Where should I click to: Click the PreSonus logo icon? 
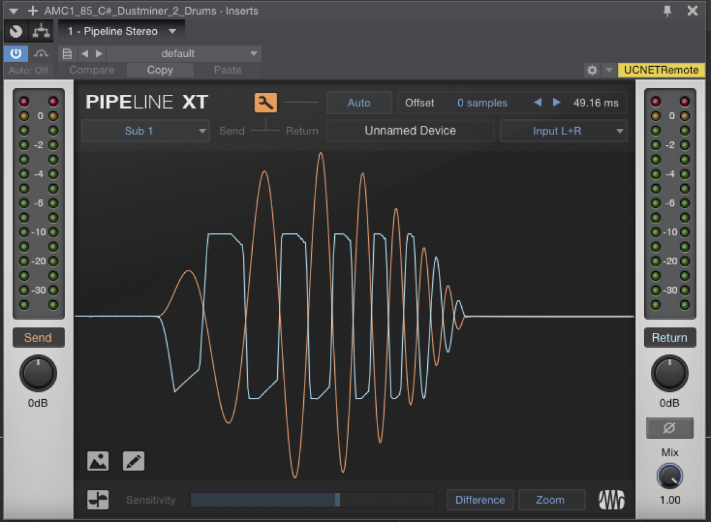pos(611,500)
